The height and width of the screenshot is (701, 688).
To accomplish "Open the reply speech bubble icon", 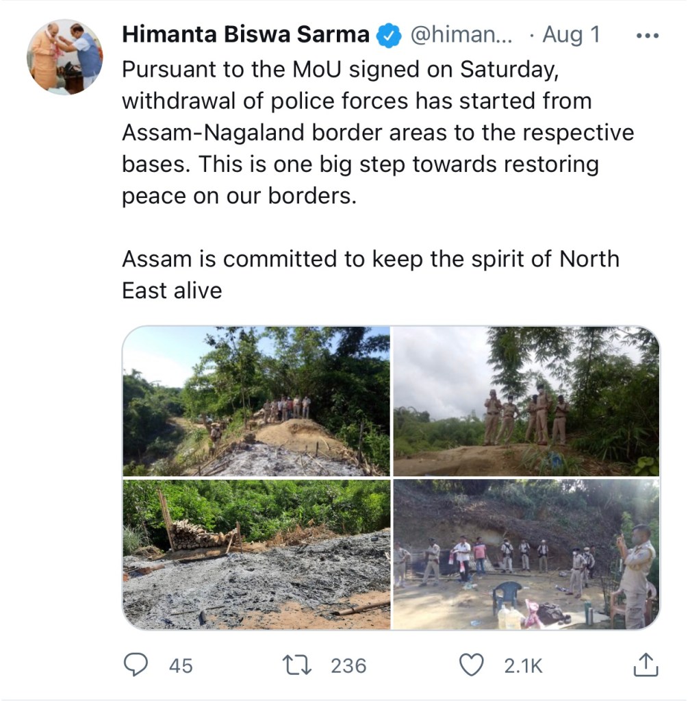I will pos(135,664).
